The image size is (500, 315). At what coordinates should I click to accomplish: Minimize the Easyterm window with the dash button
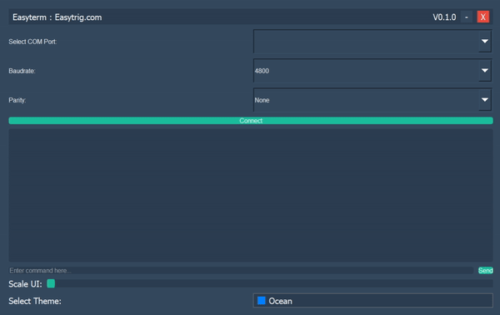click(467, 17)
